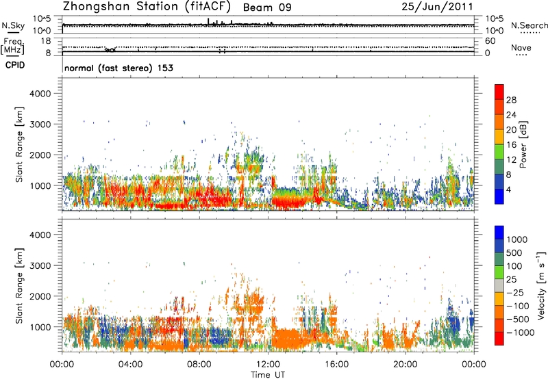Click the Zhongshan Station (fitACF) title
The image size is (548, 379).
[147, 7]
